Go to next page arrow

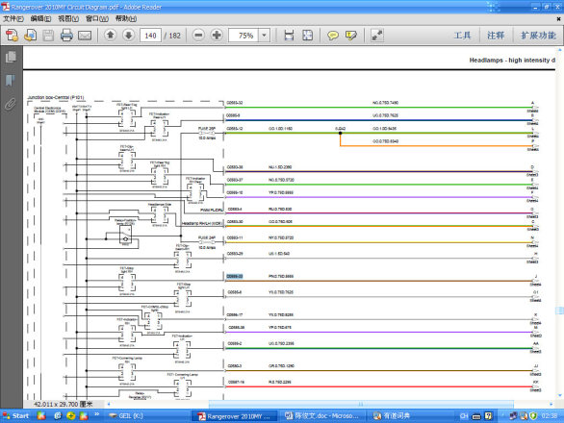128,35
